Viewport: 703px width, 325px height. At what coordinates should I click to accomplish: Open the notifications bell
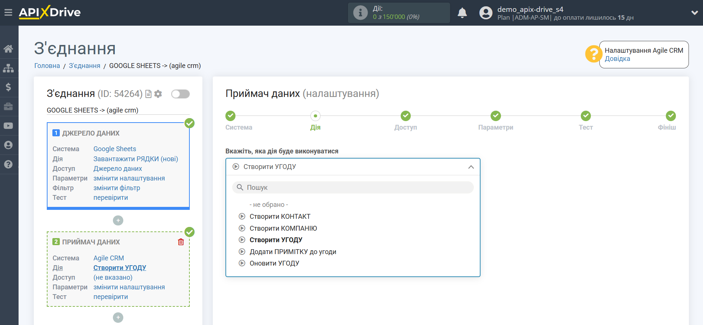[x=462, y=13]
